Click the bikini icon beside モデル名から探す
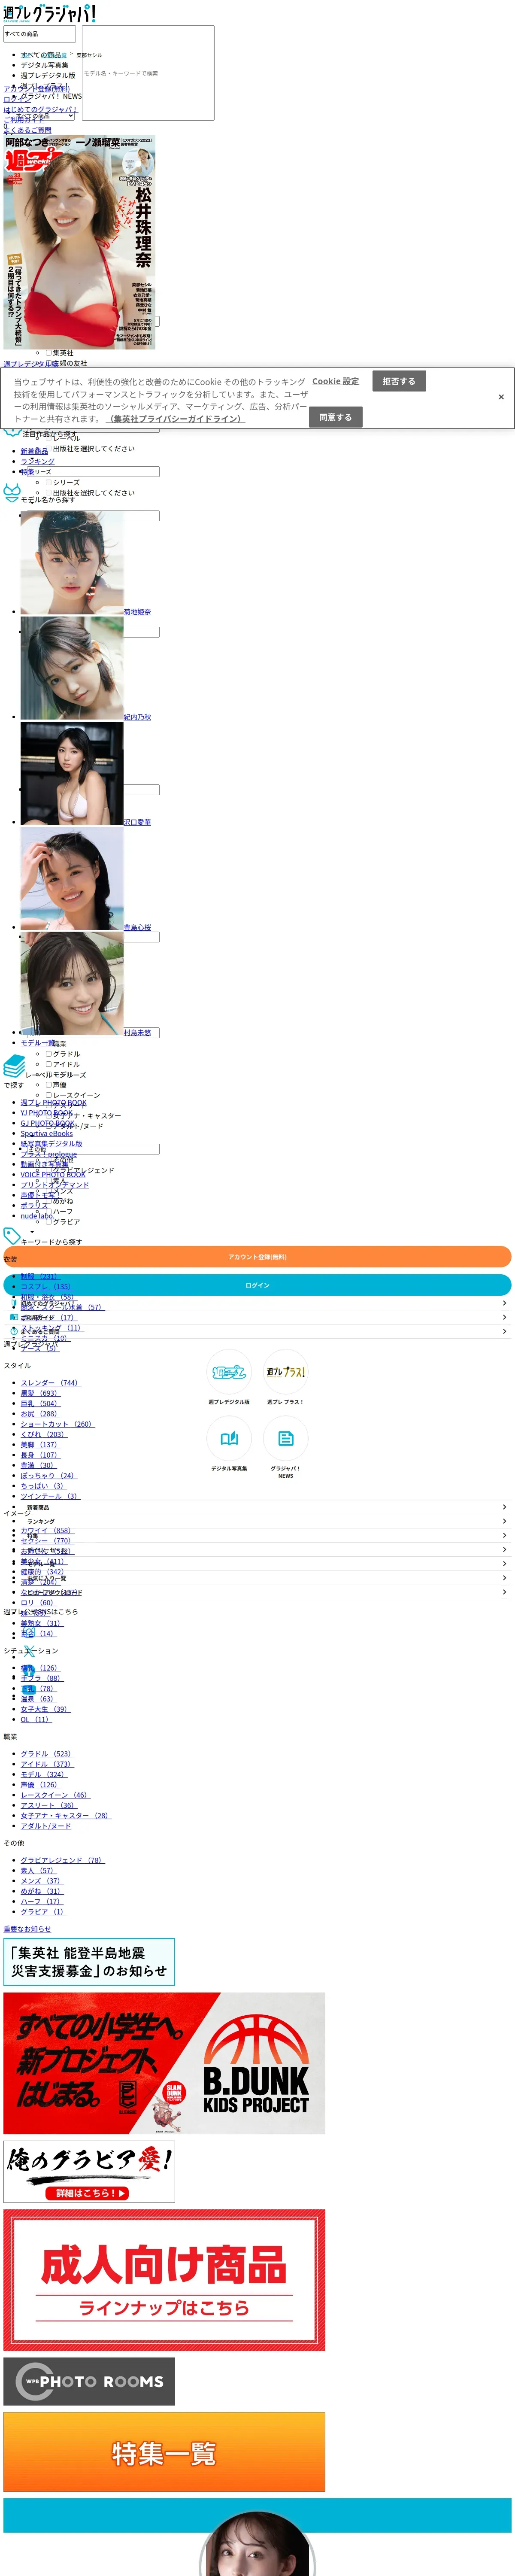This screenshot has width=515, height=2576. [12, 493]
